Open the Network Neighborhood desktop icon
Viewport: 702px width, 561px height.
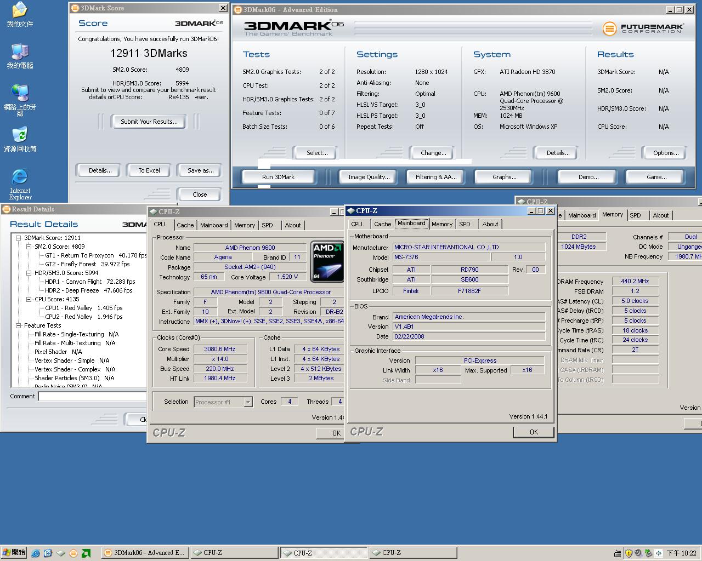(x=20, y=100)
